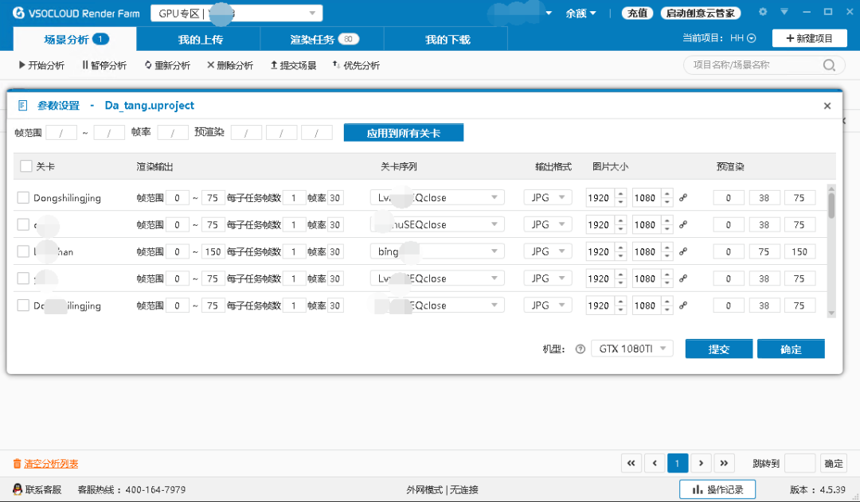Viewport: 860px width, 502px height.
Task: Click the aspect ratio link icon in 150-frame row
Action: click(683, 251)
